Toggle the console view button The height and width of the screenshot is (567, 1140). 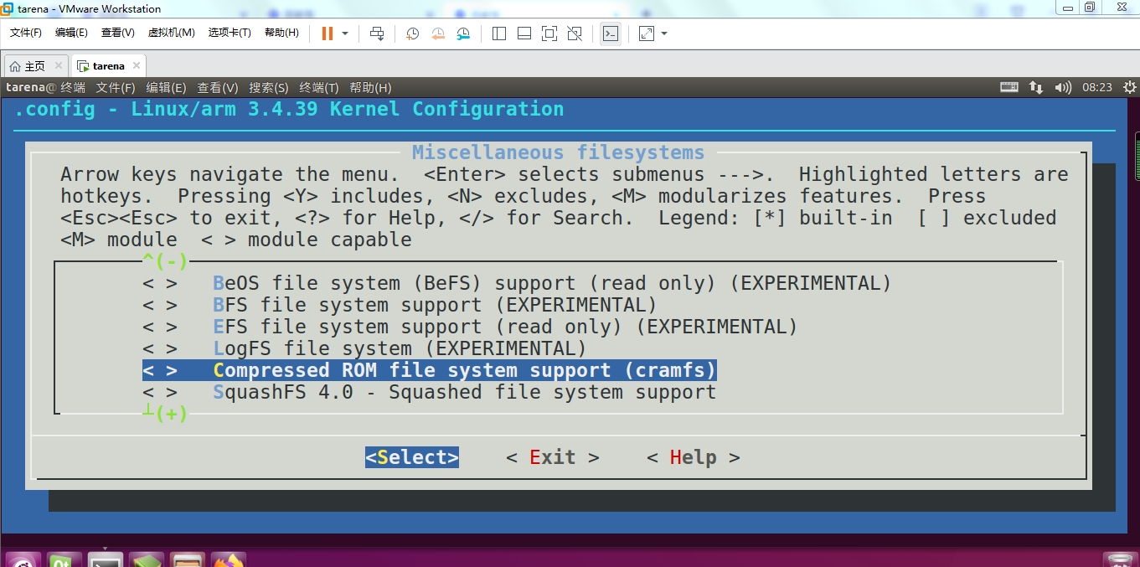[x=611, y=34]
